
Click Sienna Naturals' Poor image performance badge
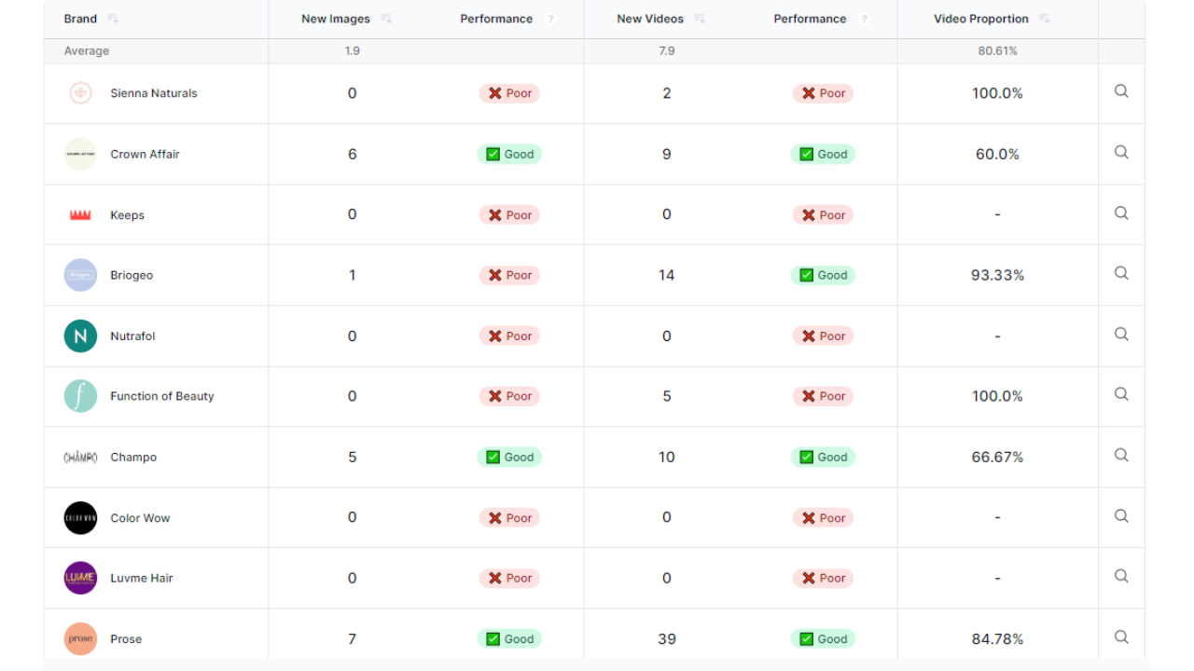[509, 93]
